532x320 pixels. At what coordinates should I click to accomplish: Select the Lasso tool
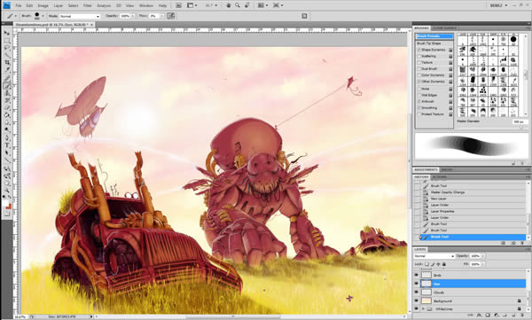[6, 48]
